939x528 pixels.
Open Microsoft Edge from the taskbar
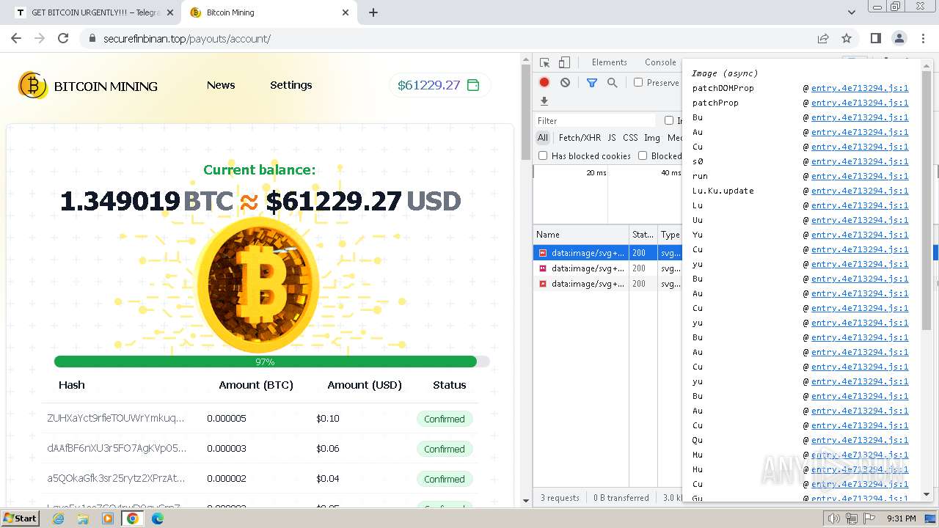(158, 518)
